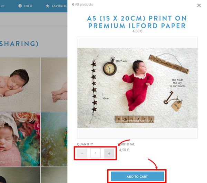
Task: Click the Sharing gallery heading
Action: coord(19,44)
